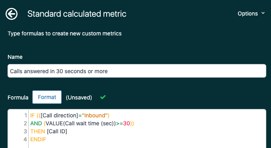This screenshot has width=271, height=148.
Task: Click the Standard calculated metric title
Action: tap(77, 14)
